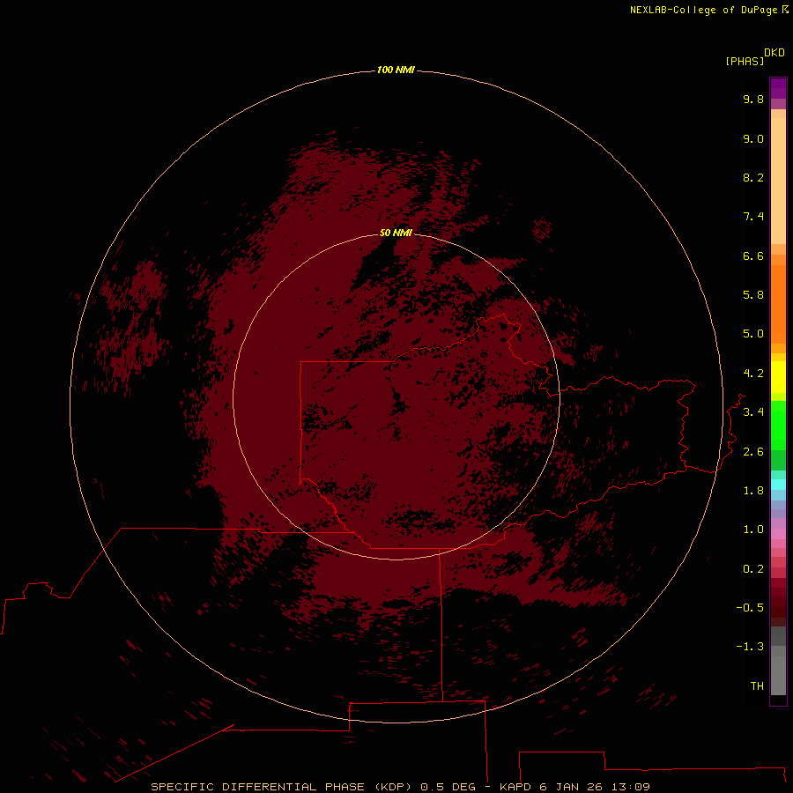793x793 pixels.
Task: Click the 5.8 scale value
Action: (753, 295)
